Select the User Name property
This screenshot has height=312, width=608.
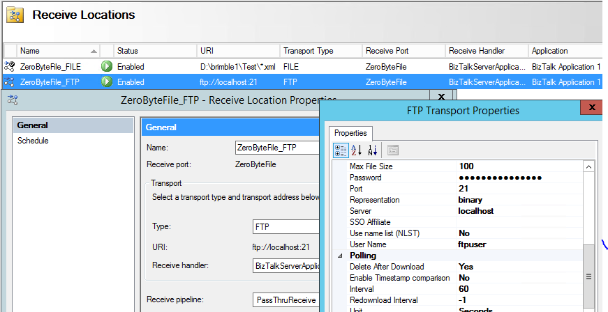368,244
